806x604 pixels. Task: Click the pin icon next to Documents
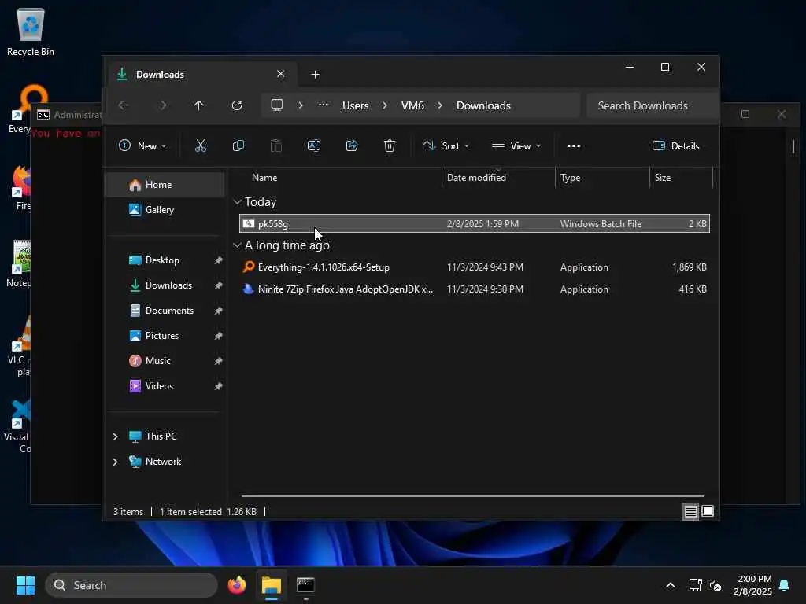click(x=219, y=311)
